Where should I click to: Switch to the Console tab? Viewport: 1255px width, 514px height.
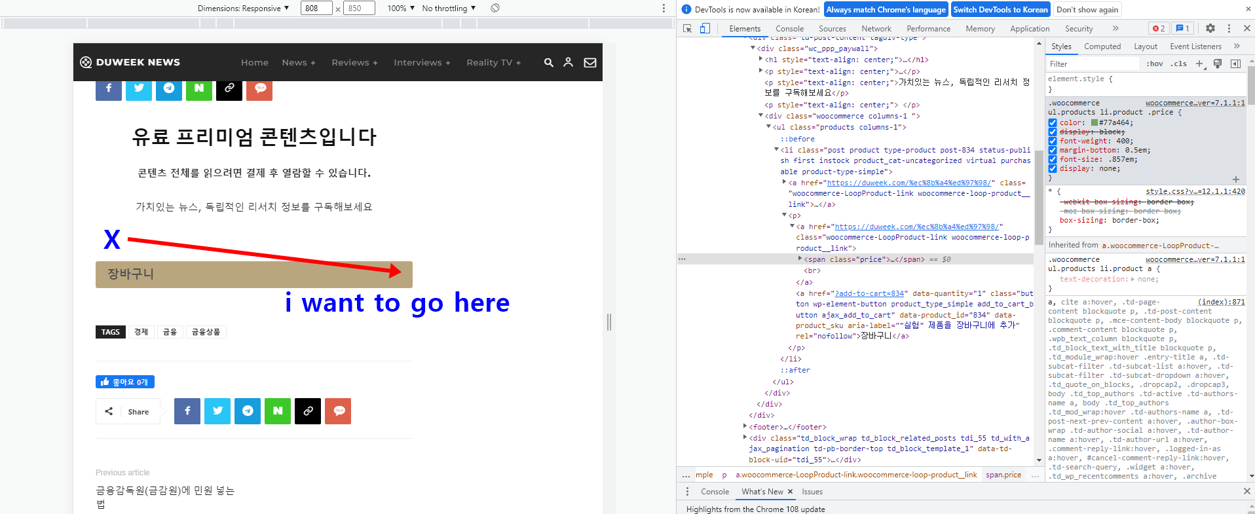tap(789, 28)
